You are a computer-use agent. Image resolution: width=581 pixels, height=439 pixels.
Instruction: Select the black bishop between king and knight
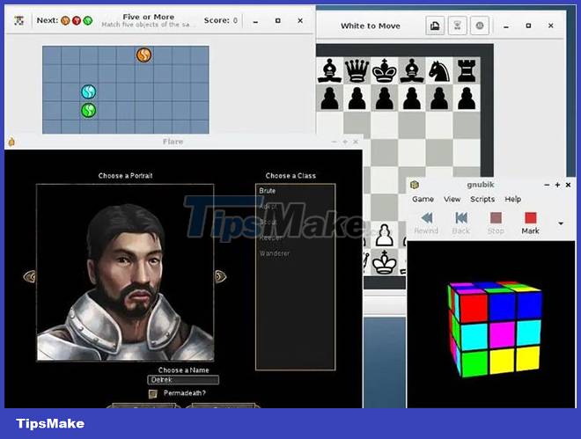412,70
